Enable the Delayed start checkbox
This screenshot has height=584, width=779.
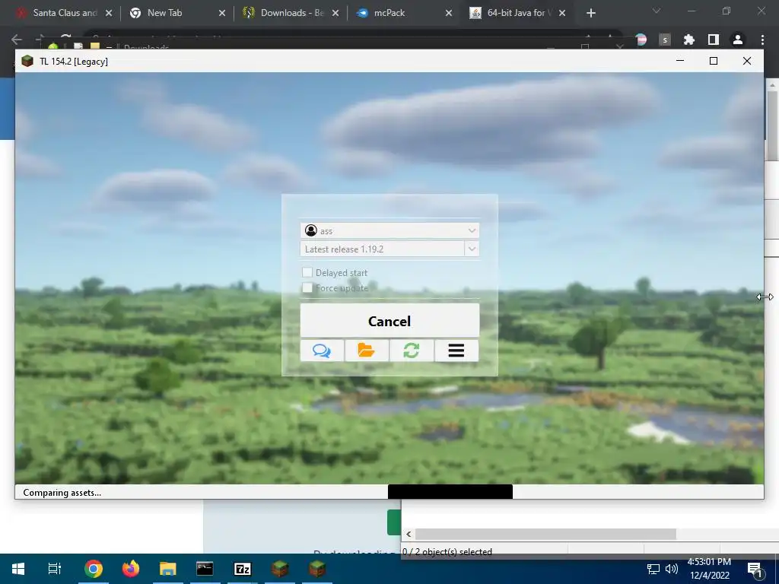pos(307,272)
